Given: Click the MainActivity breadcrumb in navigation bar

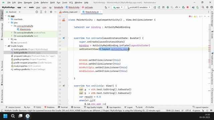Looking at the screenshot, I should pyautogui.click(x=73, y=7).
